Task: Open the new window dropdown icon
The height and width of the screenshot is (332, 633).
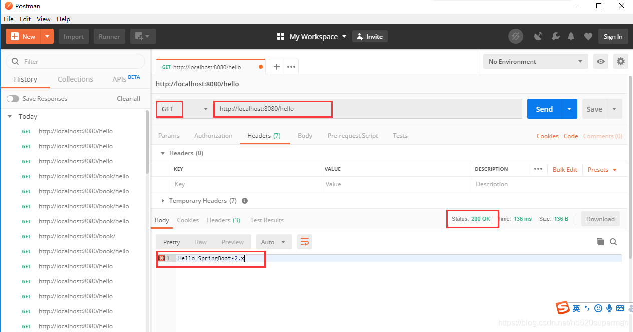Action: pyautogui.click(x=143, y=36)
